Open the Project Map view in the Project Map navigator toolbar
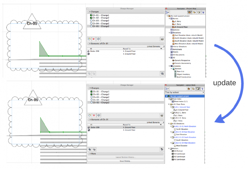The width and height of the screenshot is (248, 169). pyautogui.click(x=190, y=12)
